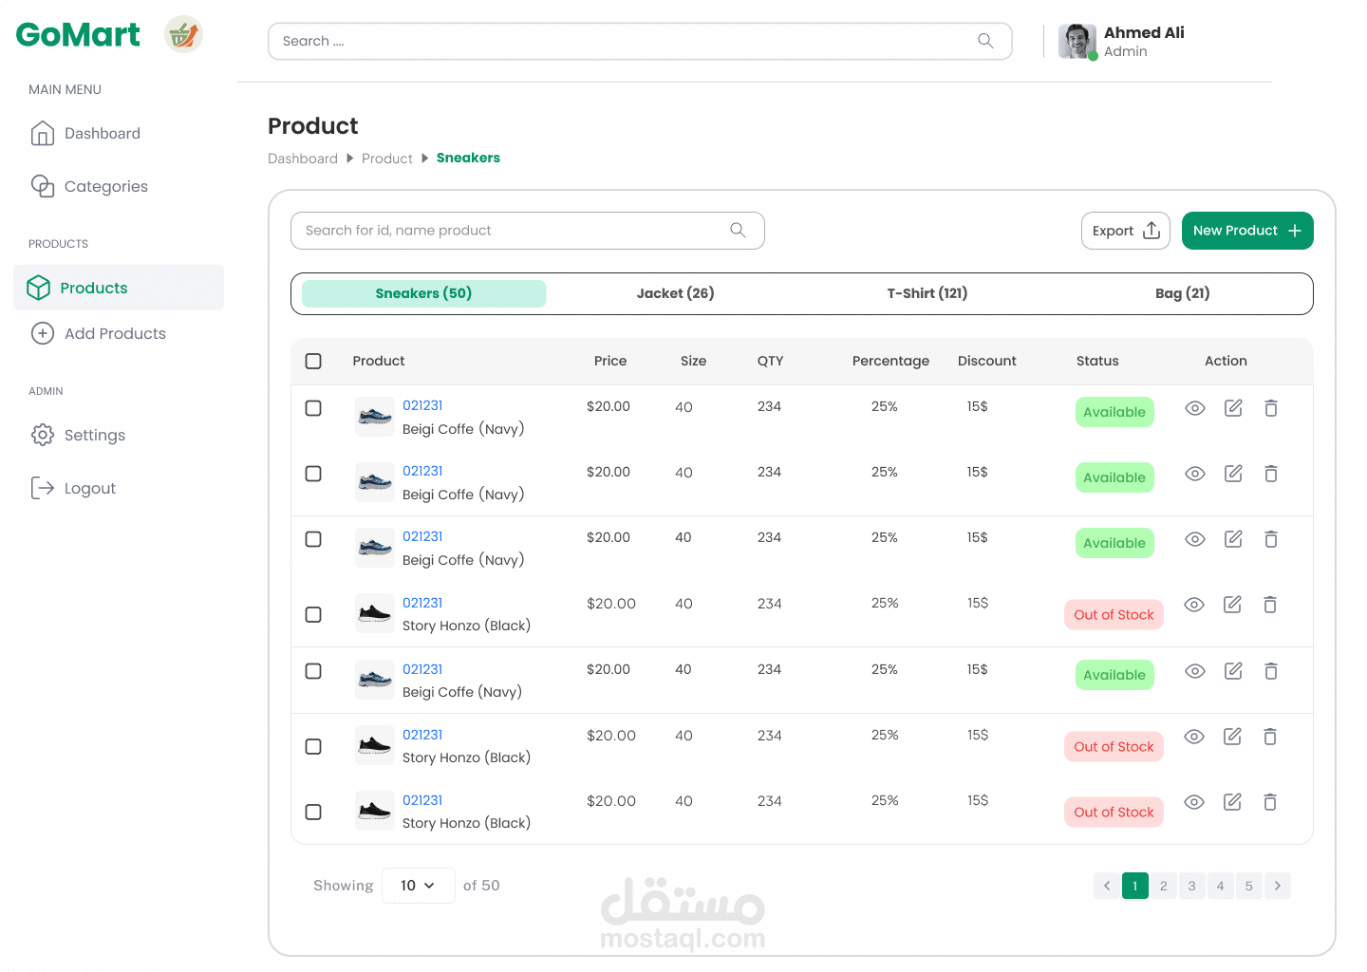
Task: Switch to the Jacket (26) tab
Action: point(675,293)
